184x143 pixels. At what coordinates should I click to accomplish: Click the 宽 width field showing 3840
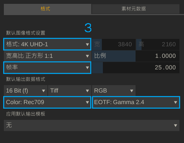point(114,45)
